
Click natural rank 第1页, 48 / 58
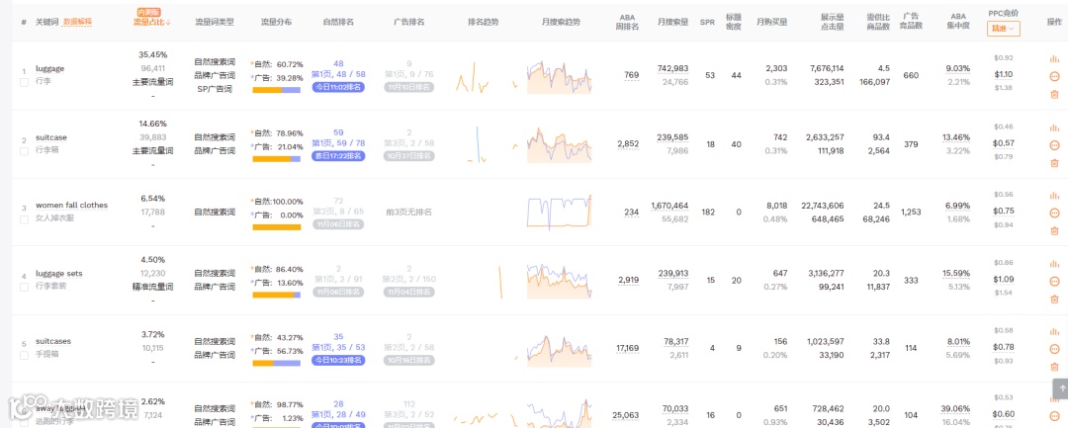click(338, 74)
